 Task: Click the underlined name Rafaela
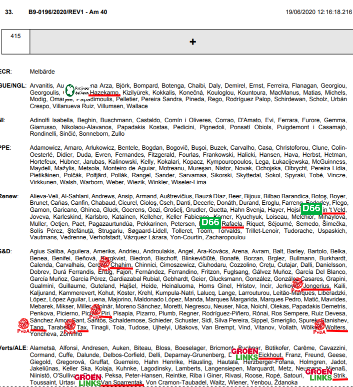click(232, 224)
